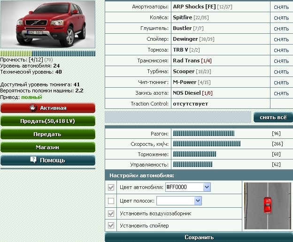Click the ARP Shocks [FE] part name
Viewport: 293px width, 242px height.
pyautogui.click(x=194, y=7)
